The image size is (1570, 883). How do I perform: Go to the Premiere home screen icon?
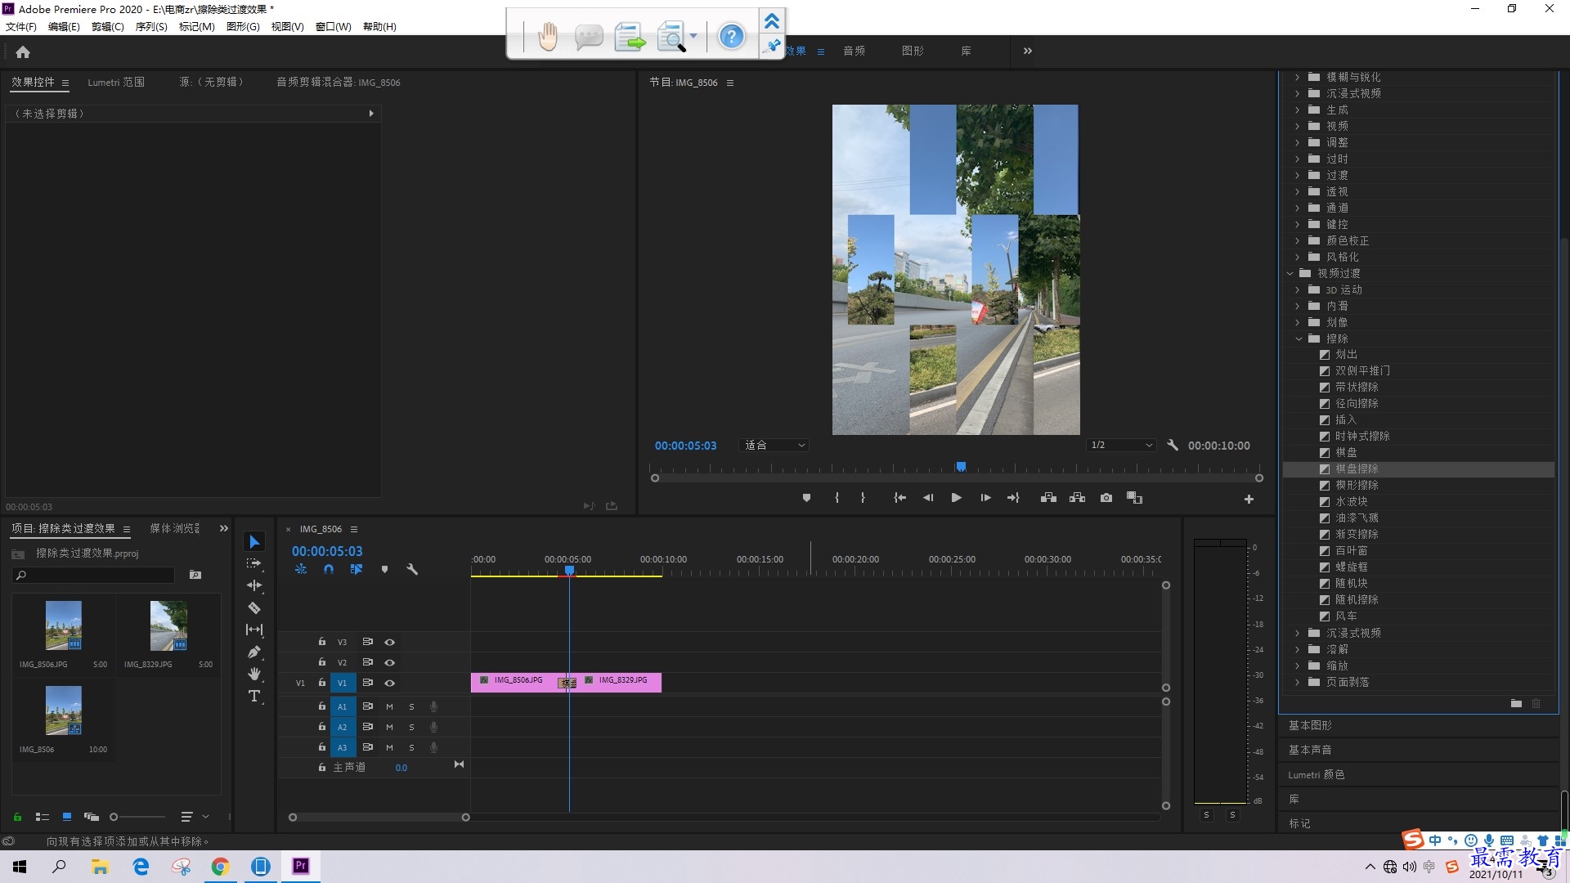point(23,52)
